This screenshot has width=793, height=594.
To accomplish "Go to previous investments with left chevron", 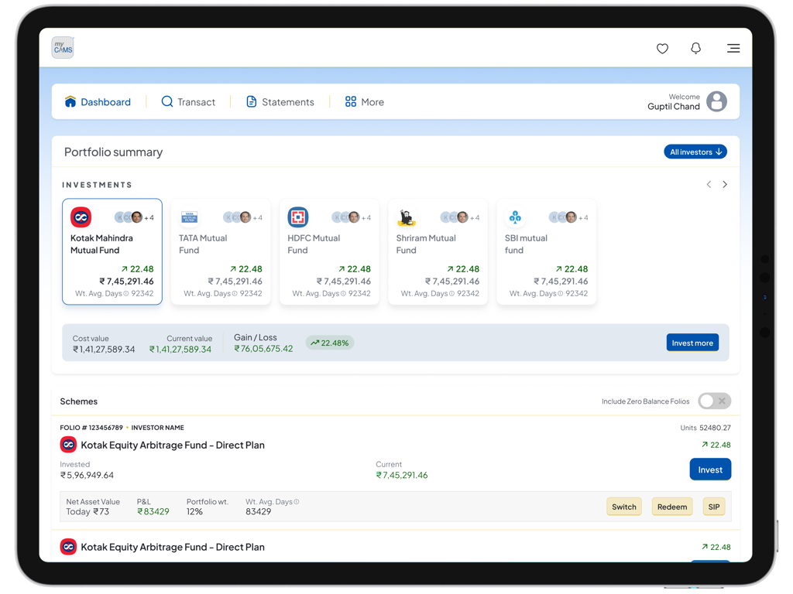I will pos(709,185).
